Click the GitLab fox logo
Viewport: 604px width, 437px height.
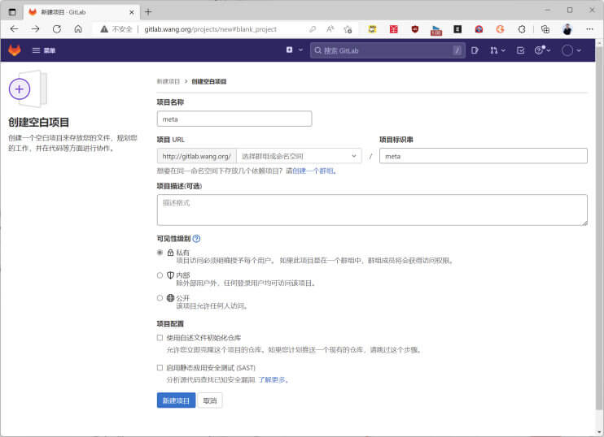[x=15, y=50]
